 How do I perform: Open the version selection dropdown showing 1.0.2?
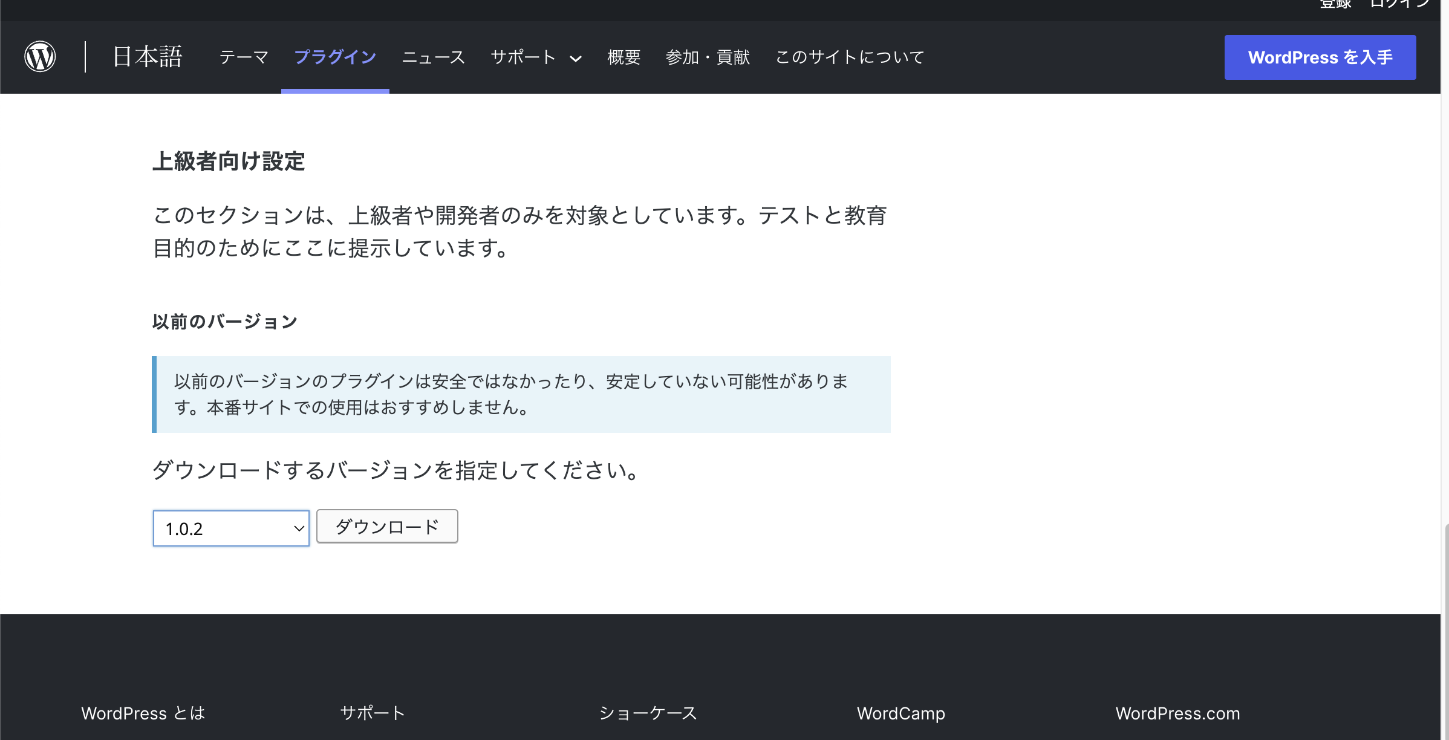(x=231, y=528)
